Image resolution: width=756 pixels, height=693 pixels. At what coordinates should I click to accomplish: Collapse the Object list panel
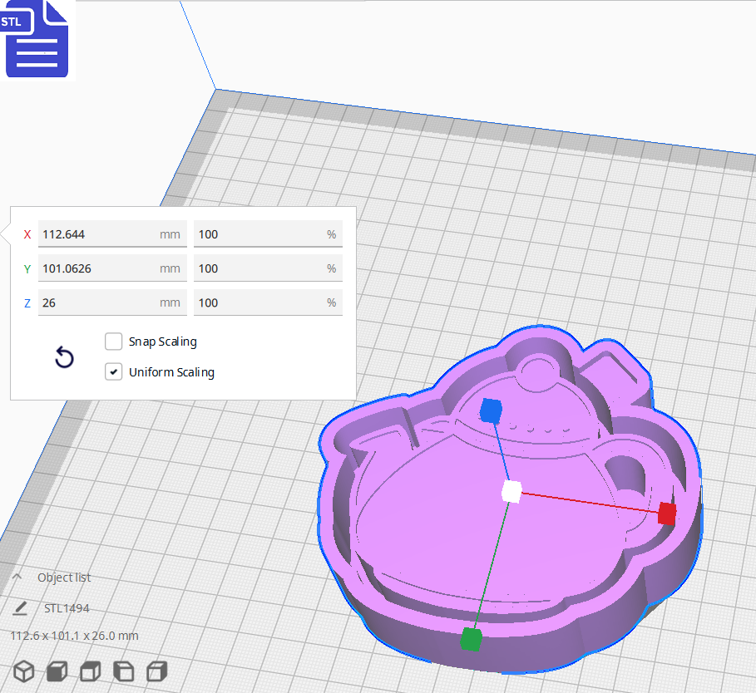point(17,577)
